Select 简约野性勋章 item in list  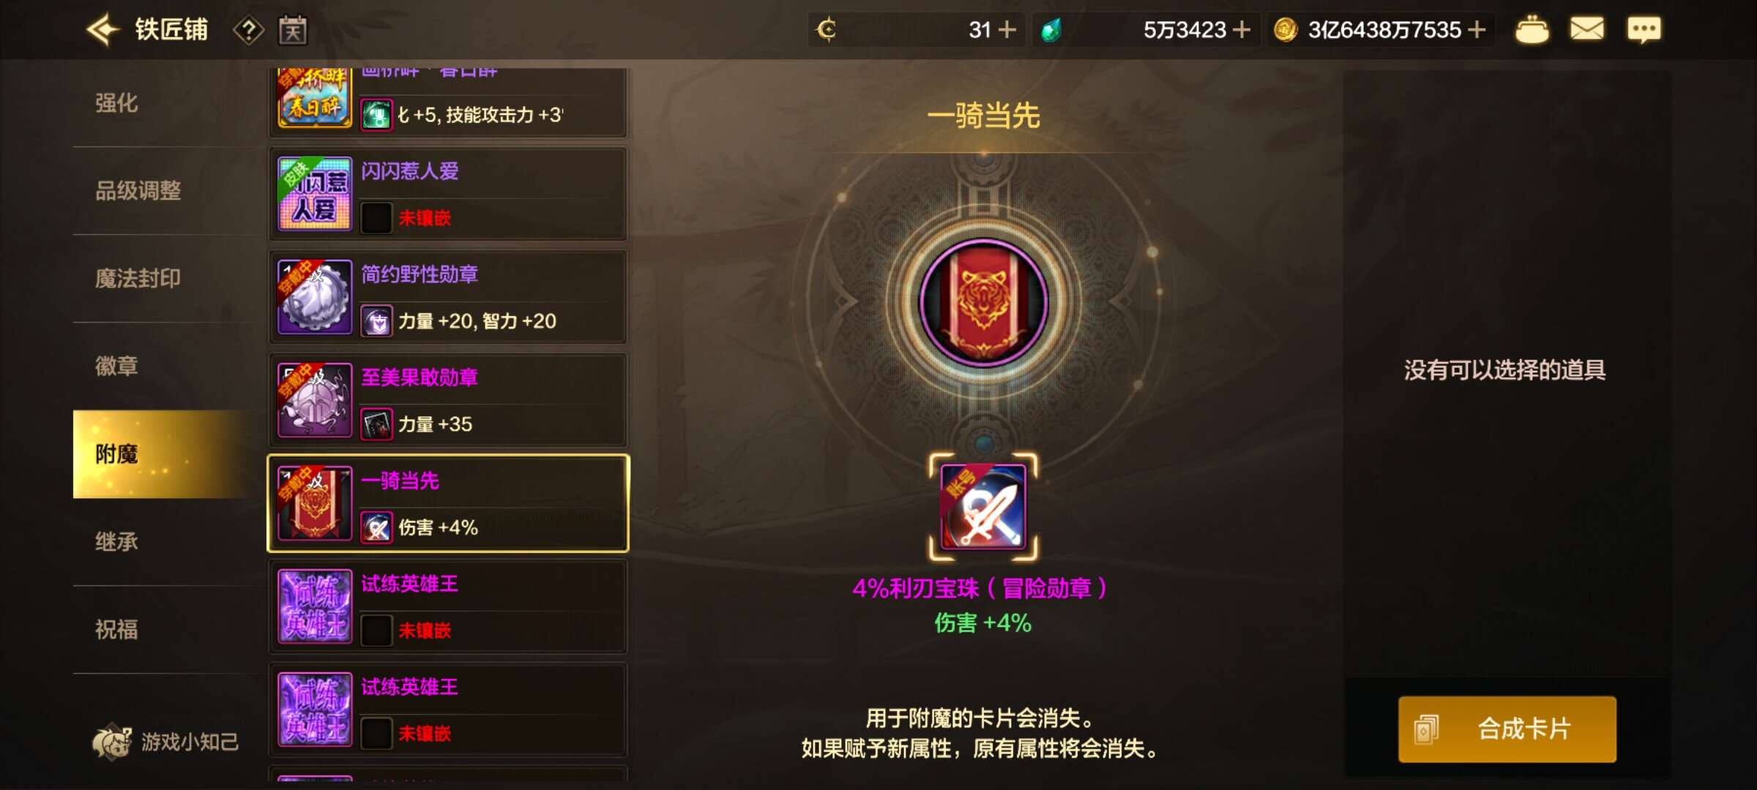coord(448,297)
